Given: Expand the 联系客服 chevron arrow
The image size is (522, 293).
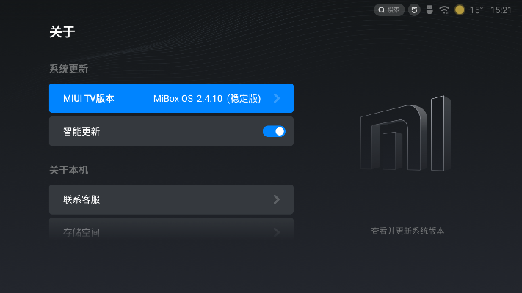Looking at the screenshot, I should click(x=277, y=199).
